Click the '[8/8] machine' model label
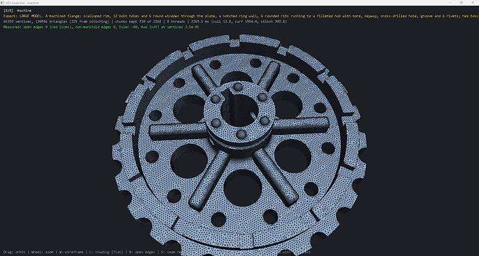 click(x=17, y=10)
